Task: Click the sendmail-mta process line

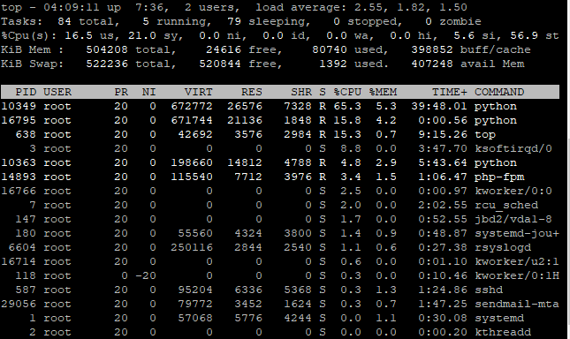Action: coord(280,305)
